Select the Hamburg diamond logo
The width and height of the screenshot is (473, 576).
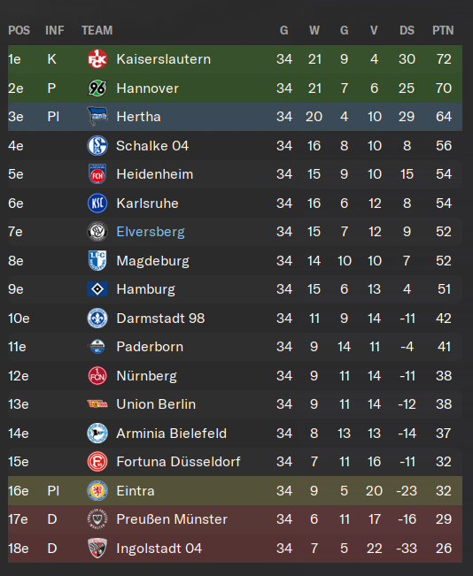(97, 289)
